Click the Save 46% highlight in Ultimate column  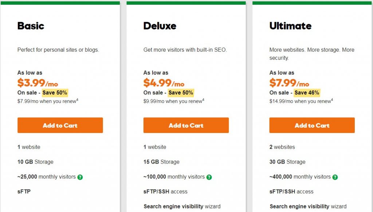click(x=307, y=93)
